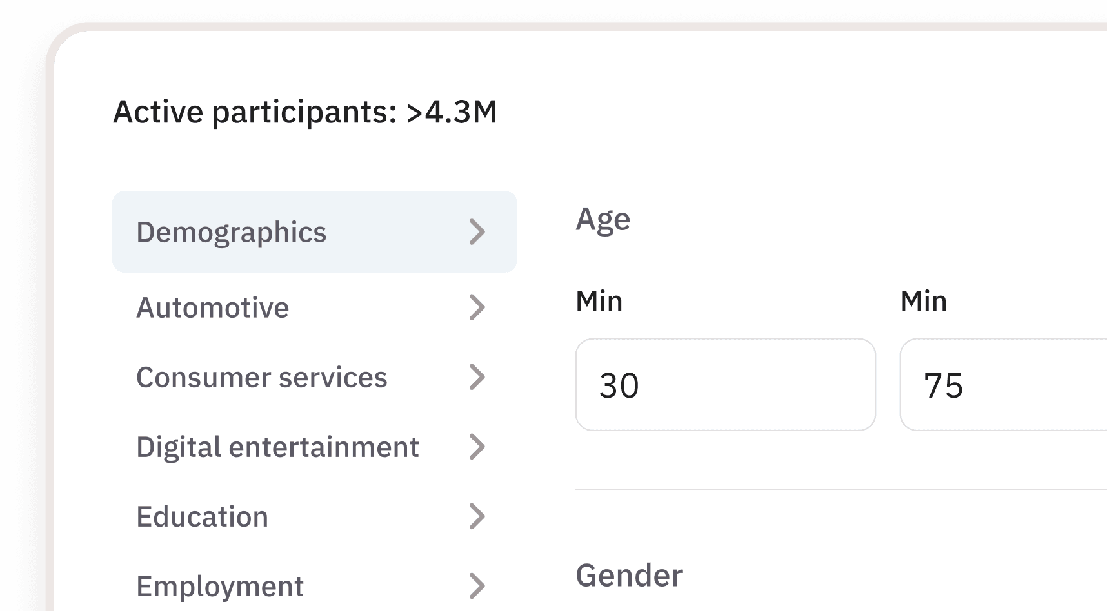Expand the Automotive chevron arrow
The image size is (1107, 611).
point(477,307)
